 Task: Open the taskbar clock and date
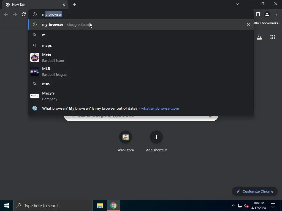[x=258, y=206]
